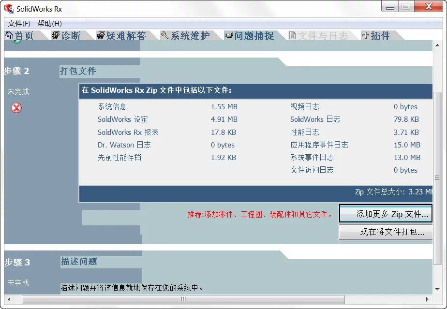Click the 视频日志 entry
Screen dimensions: 447x309
305,106
